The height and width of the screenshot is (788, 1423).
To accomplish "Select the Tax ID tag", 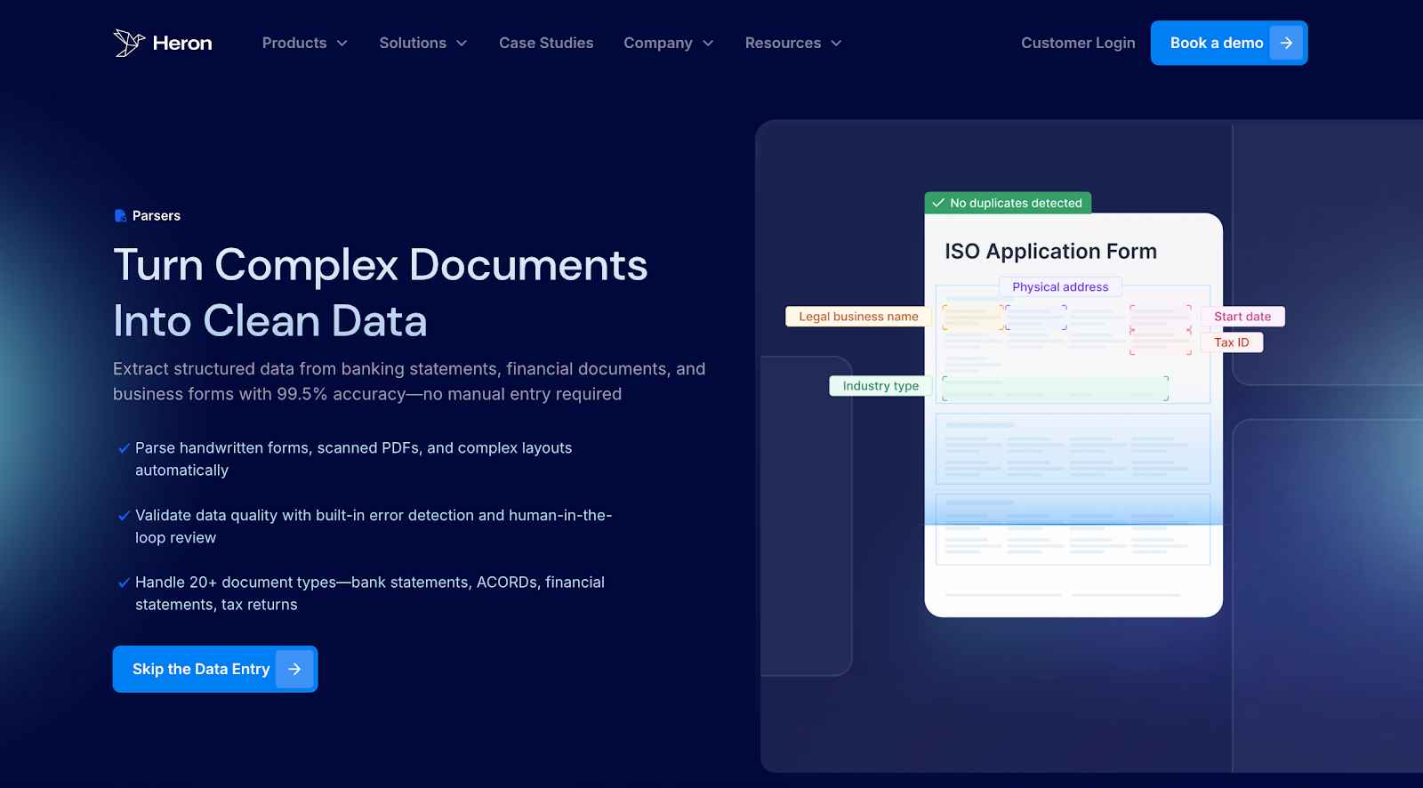I will click(1232, 342).
